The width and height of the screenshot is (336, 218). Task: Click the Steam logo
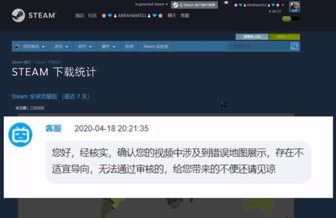point(34,15)
